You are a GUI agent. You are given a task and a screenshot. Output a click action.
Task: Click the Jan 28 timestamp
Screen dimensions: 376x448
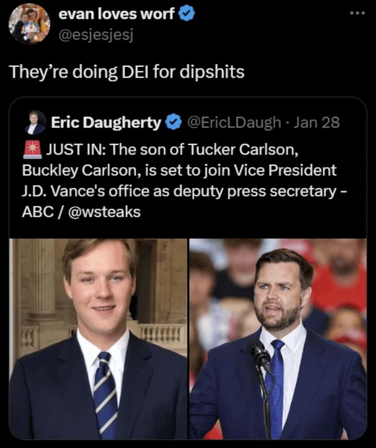pos(316,122)
